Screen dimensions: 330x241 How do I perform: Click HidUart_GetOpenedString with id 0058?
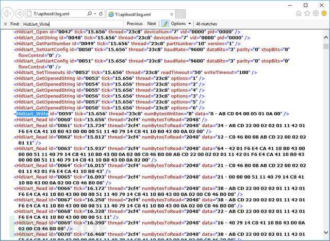46,108
